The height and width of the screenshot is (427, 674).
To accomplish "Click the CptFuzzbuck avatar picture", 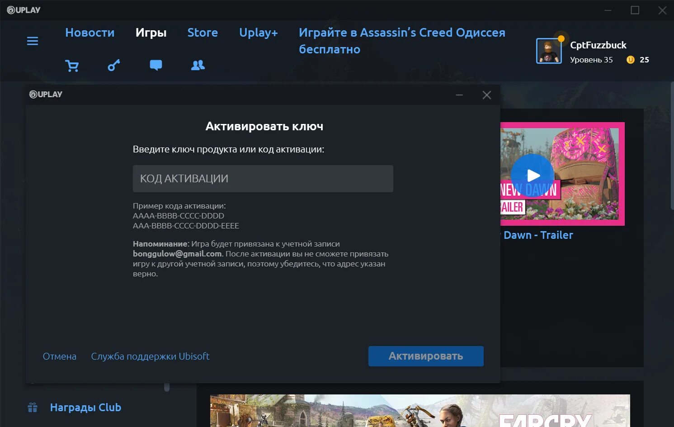I will (549, 51).
